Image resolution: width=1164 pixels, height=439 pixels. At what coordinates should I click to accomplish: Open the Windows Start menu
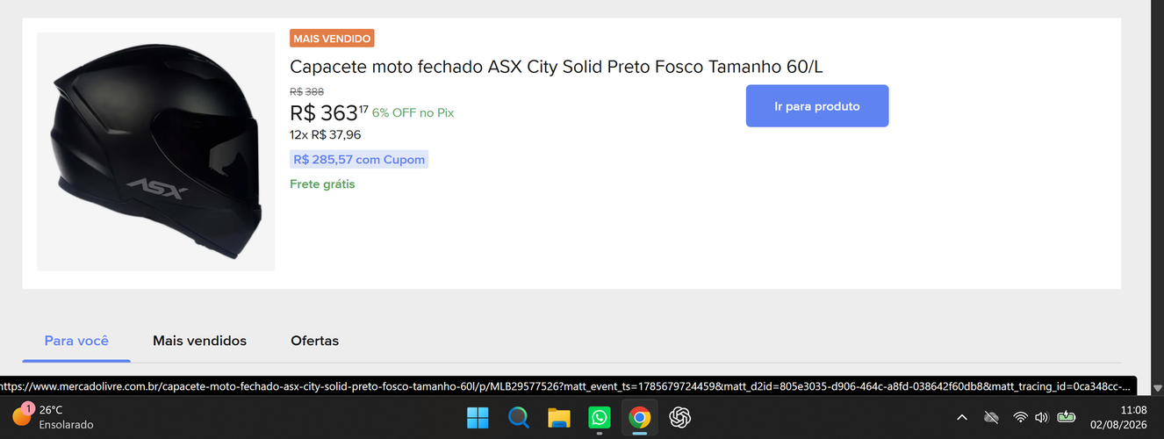coord(478,418)
